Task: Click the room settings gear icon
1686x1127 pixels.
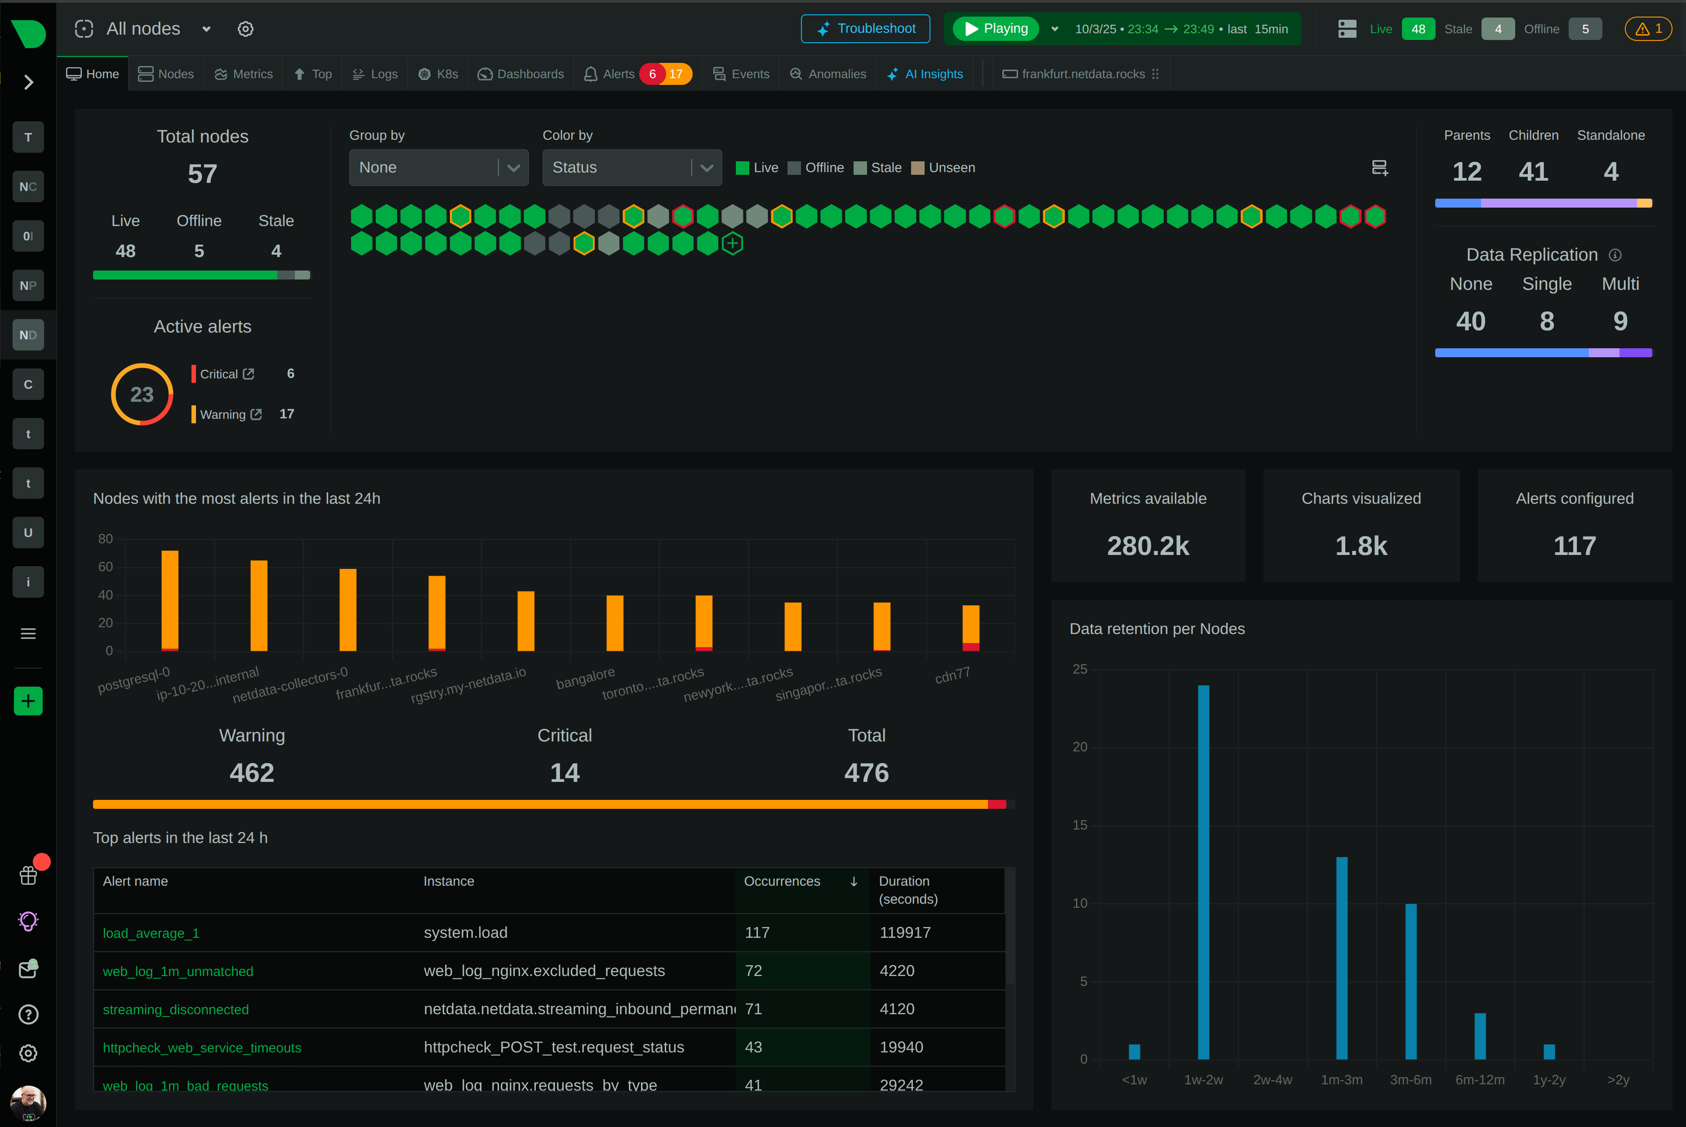Action: click(245, 29)
